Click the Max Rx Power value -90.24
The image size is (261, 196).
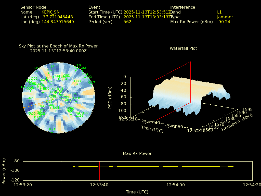point(224,22)
